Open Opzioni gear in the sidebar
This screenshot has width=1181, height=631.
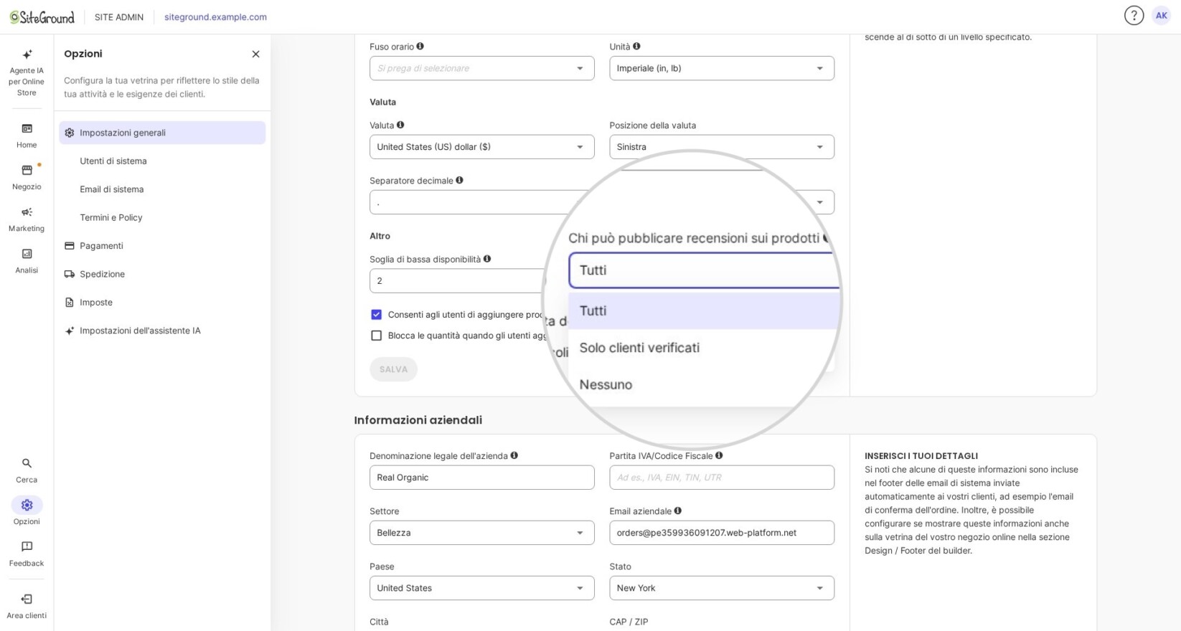coord(27,511)
